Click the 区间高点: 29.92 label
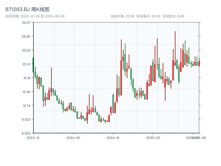This screenshot has width=221, height=166. (x=148, y=16)
